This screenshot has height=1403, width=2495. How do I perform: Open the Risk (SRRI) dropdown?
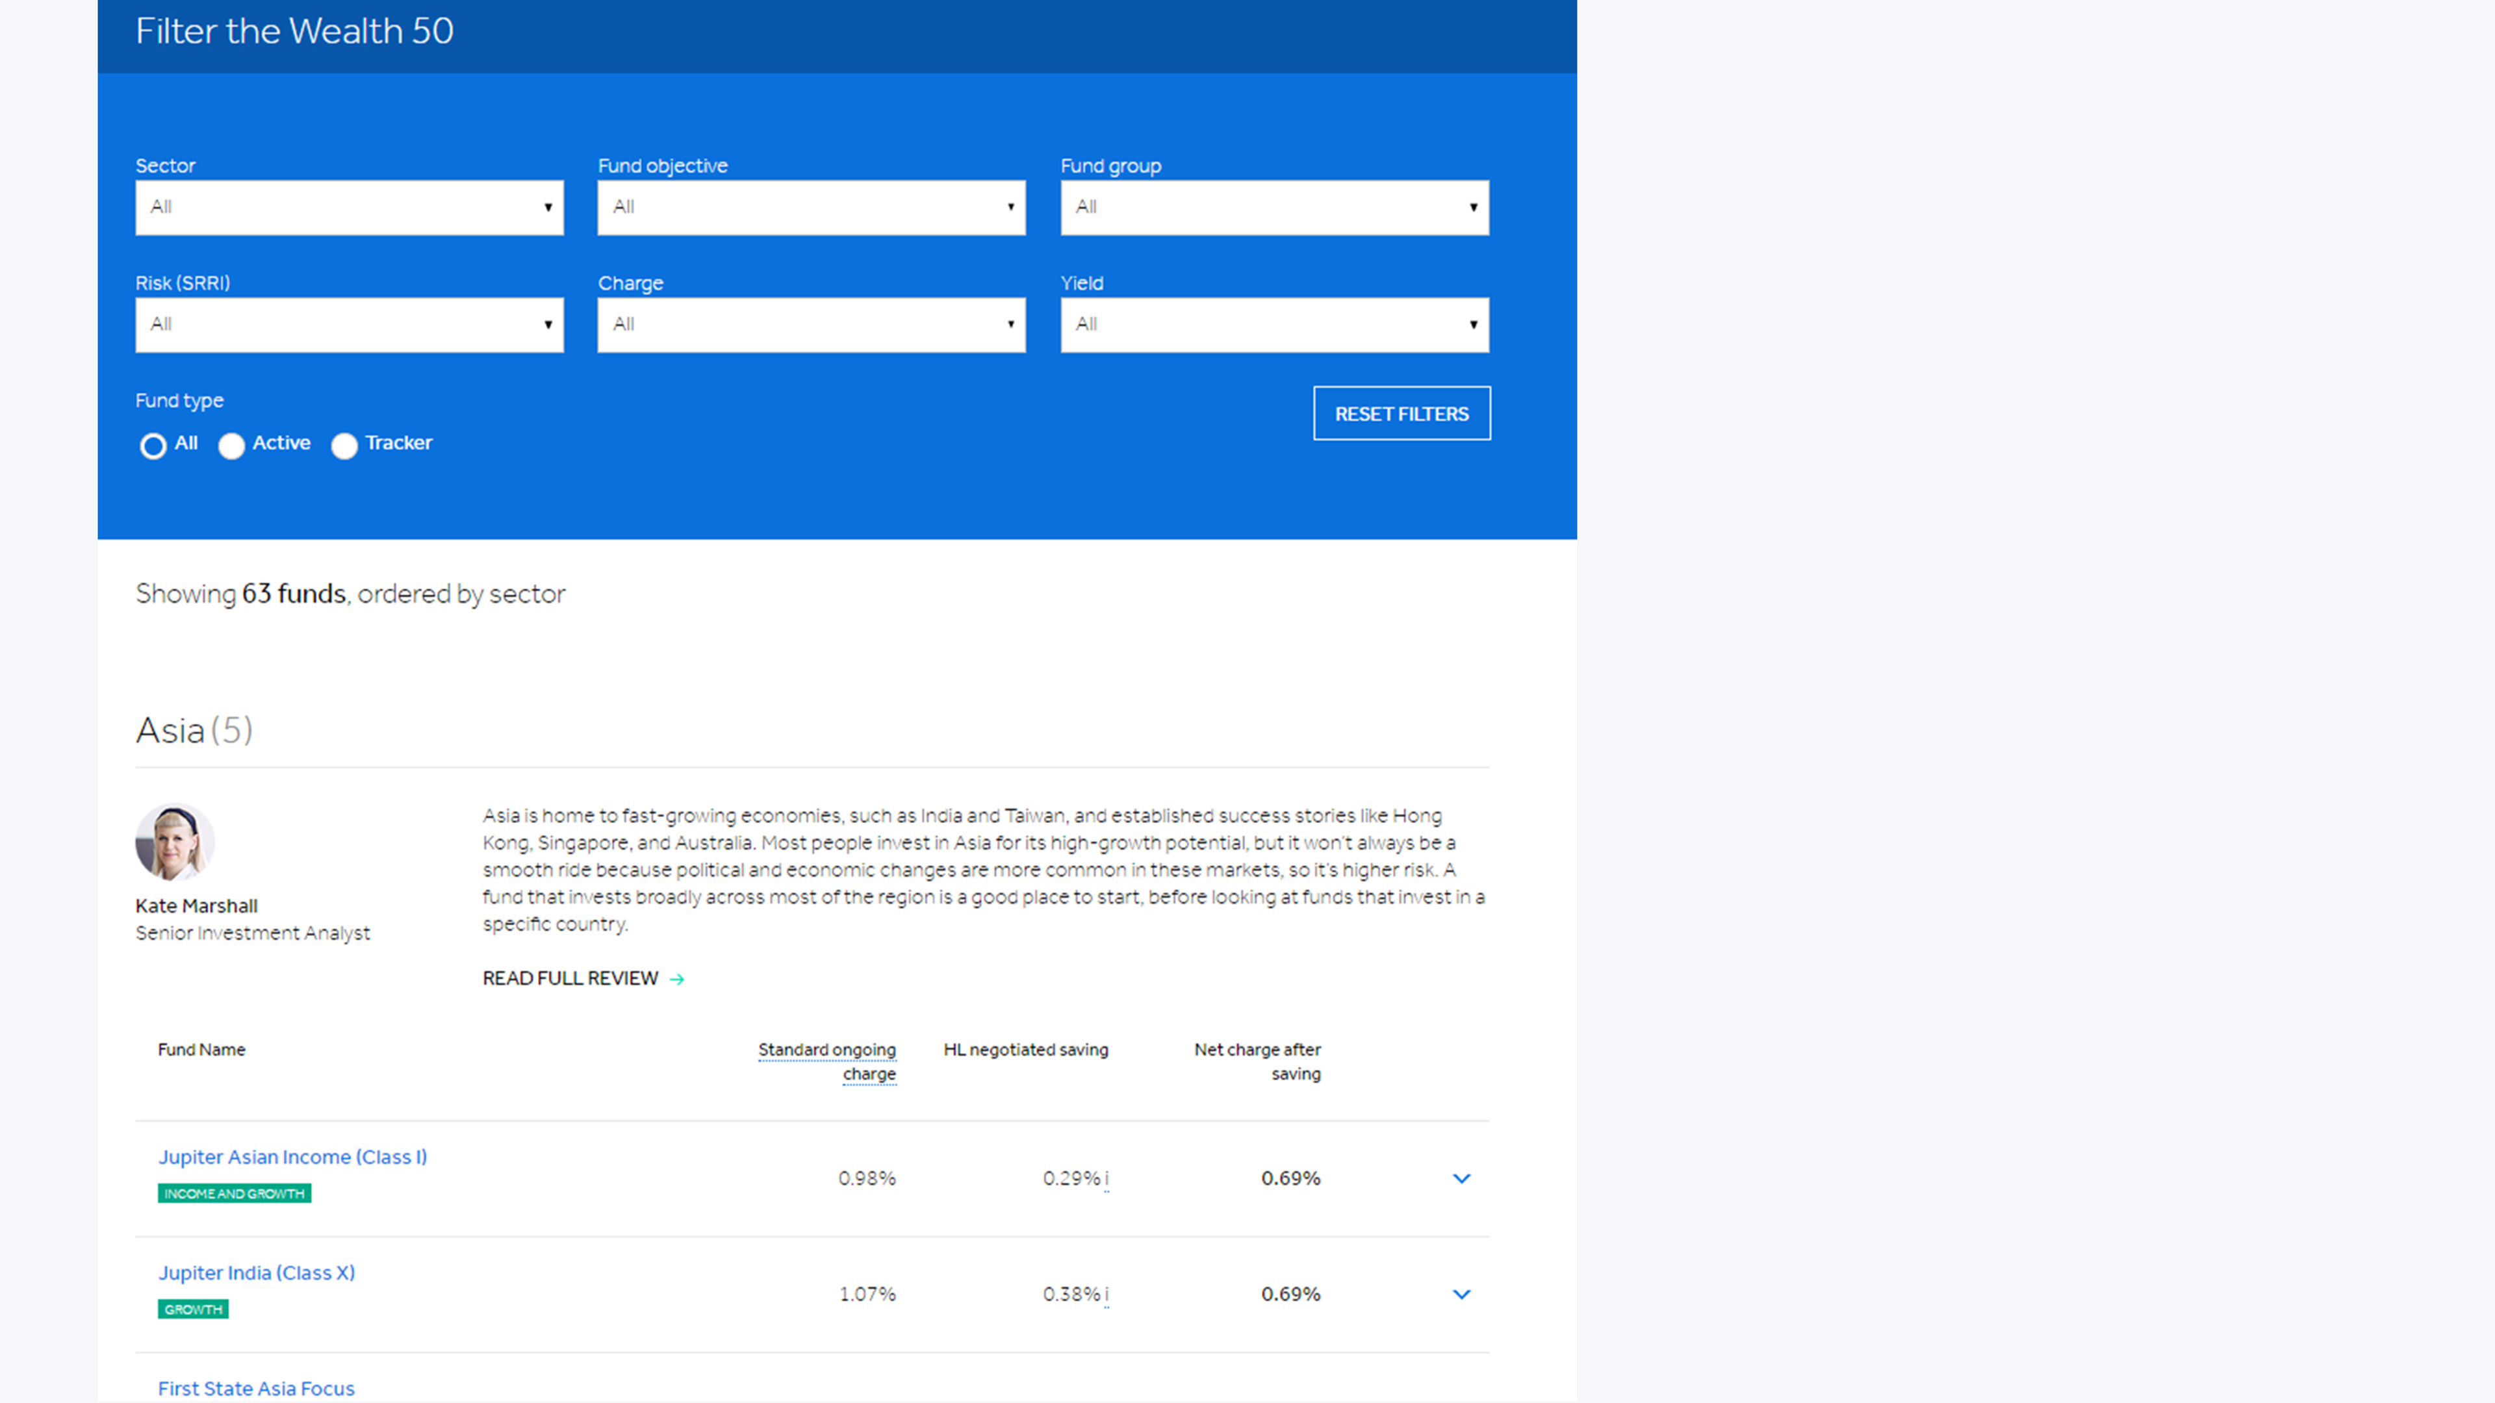click(350, 324)
